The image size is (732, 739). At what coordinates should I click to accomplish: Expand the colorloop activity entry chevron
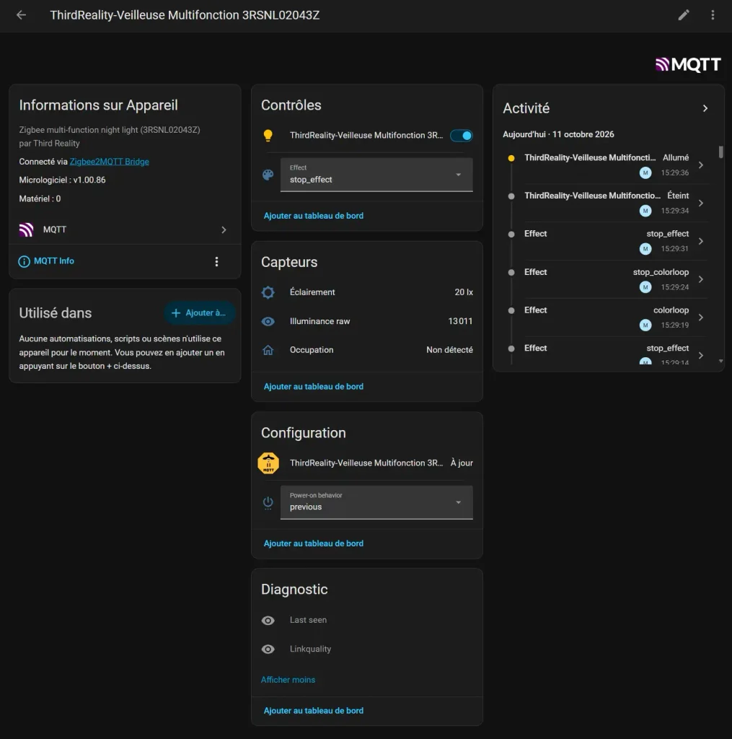701,318
